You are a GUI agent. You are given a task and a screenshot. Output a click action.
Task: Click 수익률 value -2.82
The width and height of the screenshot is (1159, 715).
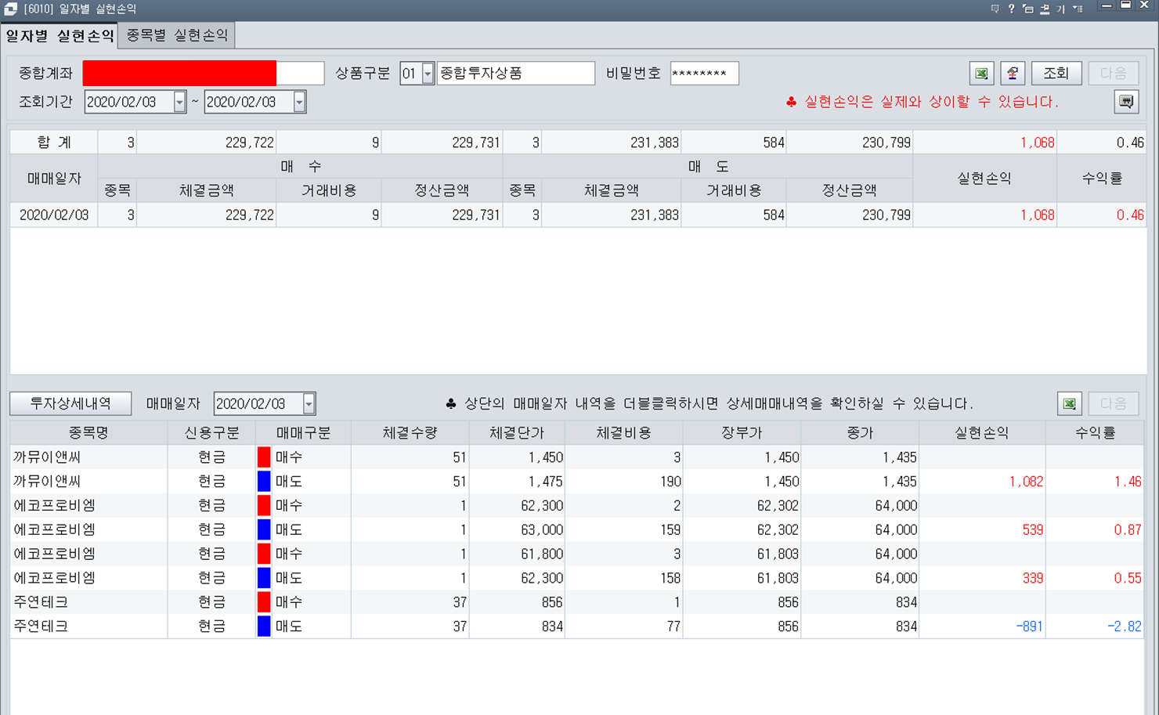pos(1124,627)
